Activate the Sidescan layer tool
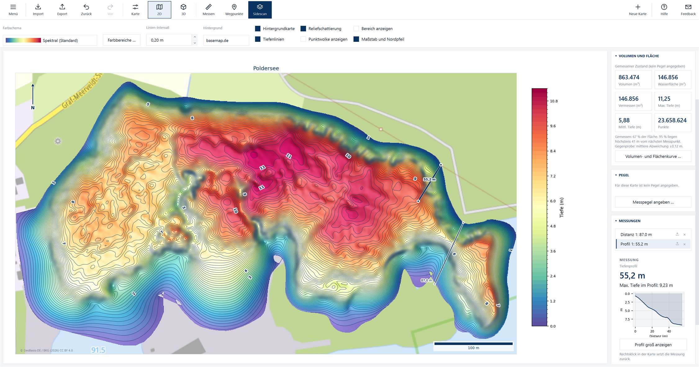 tap(260, 10)
